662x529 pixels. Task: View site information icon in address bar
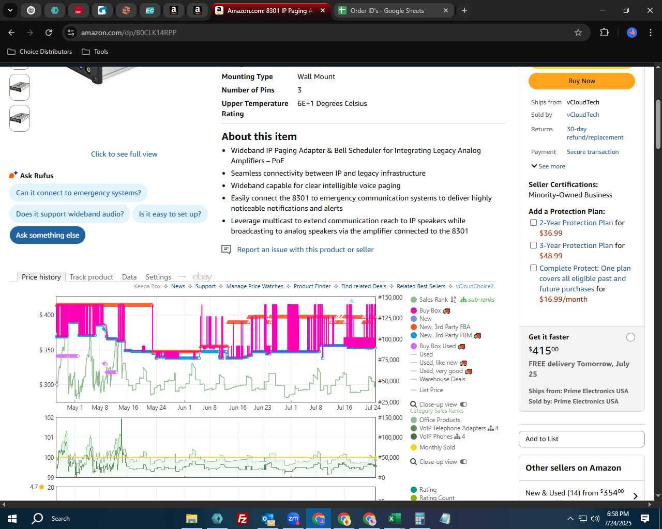tap(71, 33)
